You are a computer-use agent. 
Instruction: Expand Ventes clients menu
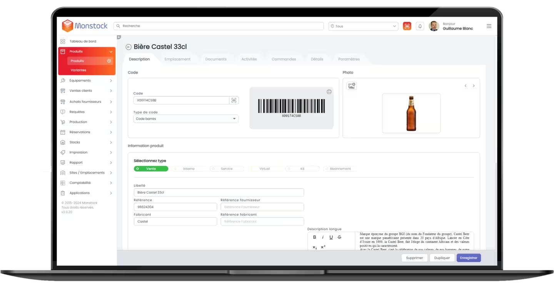pos(111,91)
